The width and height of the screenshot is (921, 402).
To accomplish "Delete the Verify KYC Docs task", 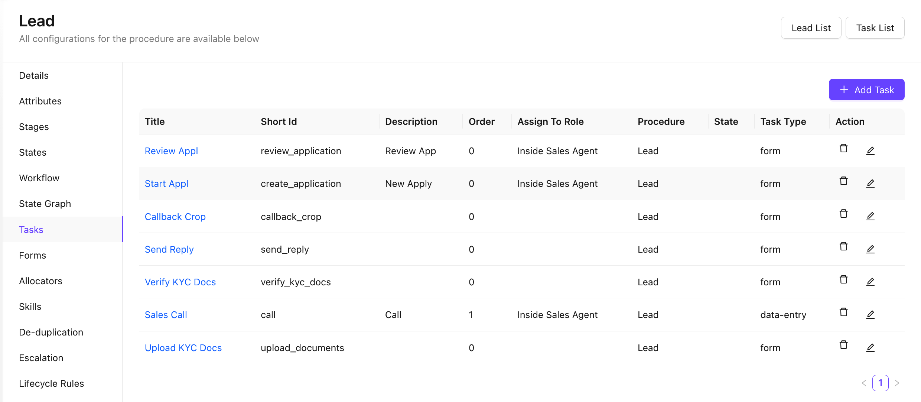I will pos(843,280).
